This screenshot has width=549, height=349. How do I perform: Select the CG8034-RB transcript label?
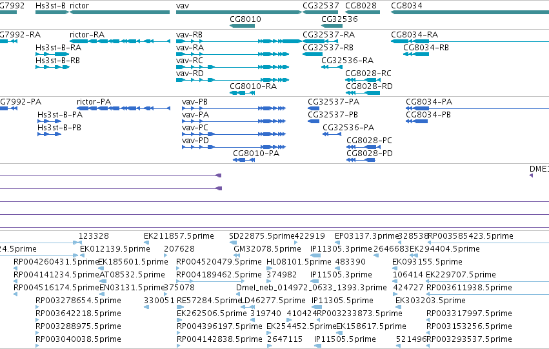point(426,48)
